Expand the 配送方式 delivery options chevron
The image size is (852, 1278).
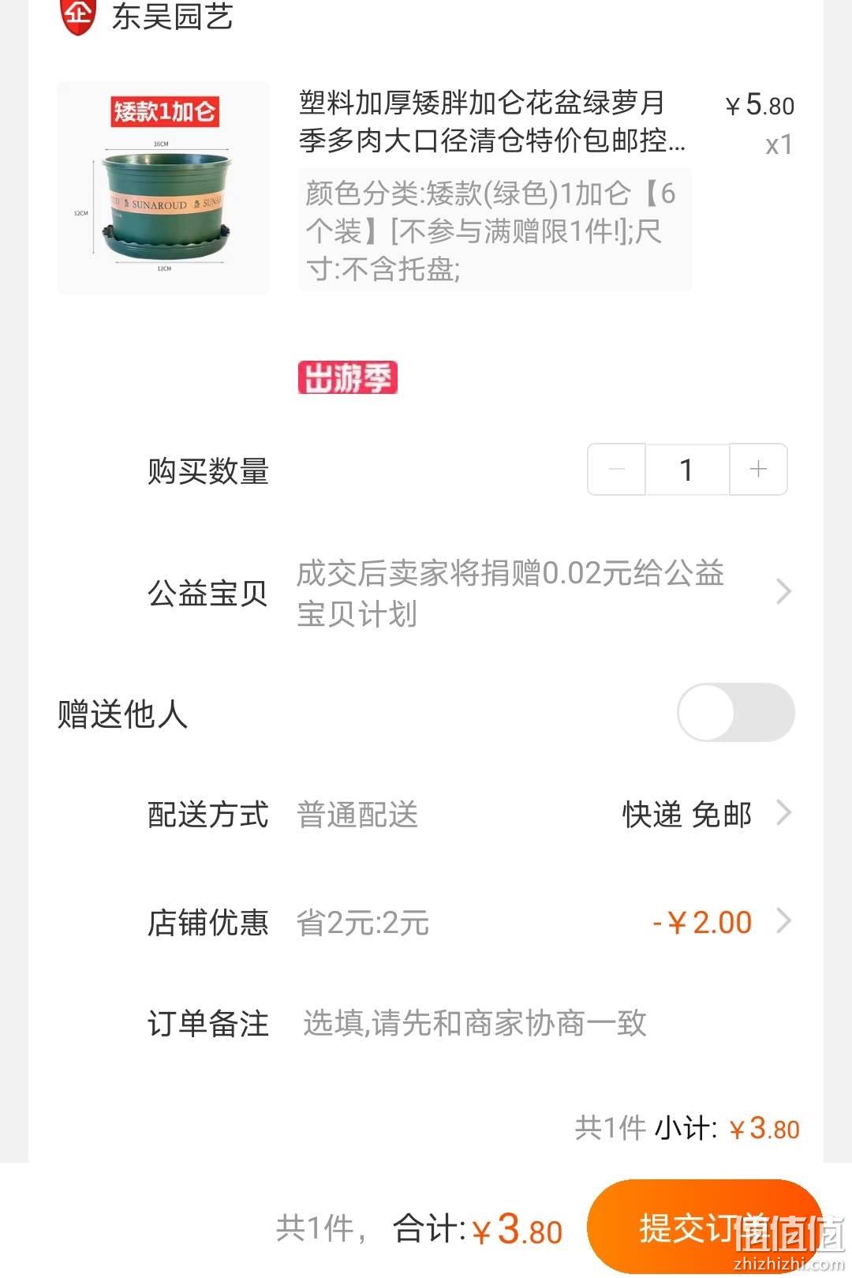pos(783,812)
